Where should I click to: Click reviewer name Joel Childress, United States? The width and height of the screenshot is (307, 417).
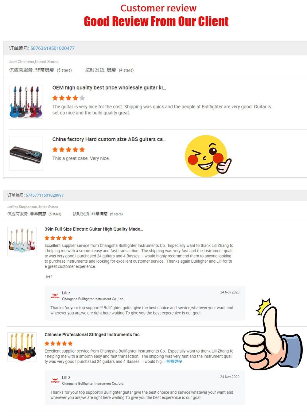click(34, 62)
